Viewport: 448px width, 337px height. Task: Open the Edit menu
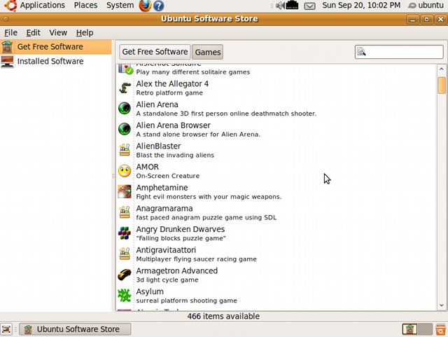click(33, 33)
